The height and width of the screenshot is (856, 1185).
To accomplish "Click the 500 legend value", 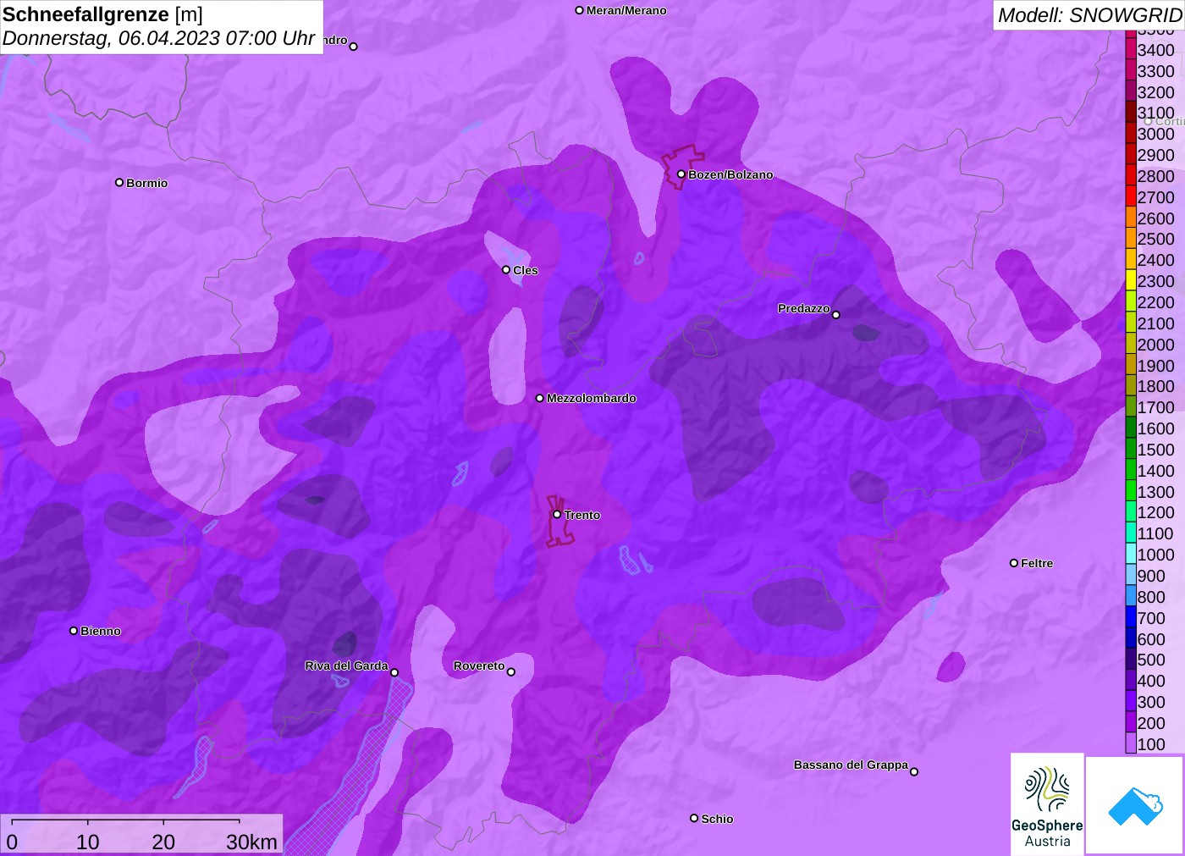I will [x=1151, y=660].
